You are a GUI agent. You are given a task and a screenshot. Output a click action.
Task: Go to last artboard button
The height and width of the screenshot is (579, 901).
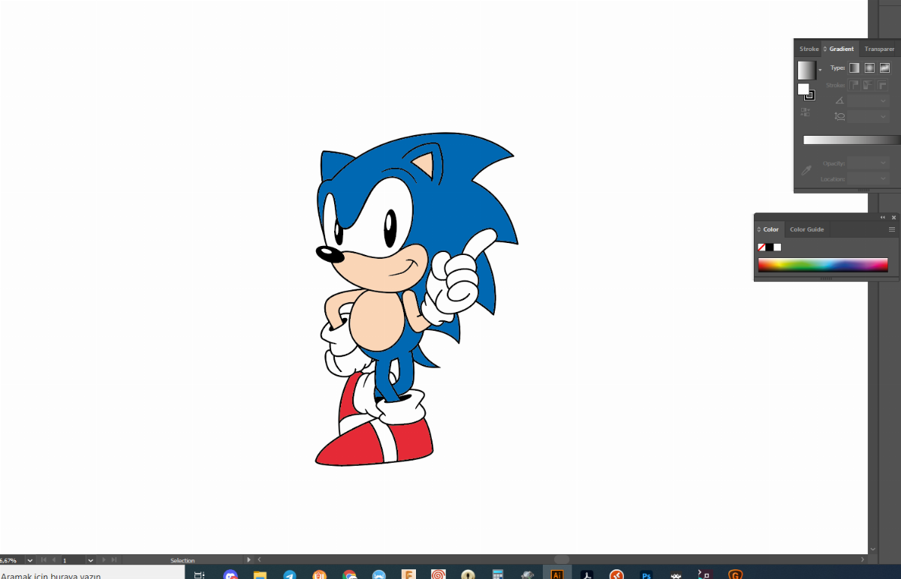point(114,560)
